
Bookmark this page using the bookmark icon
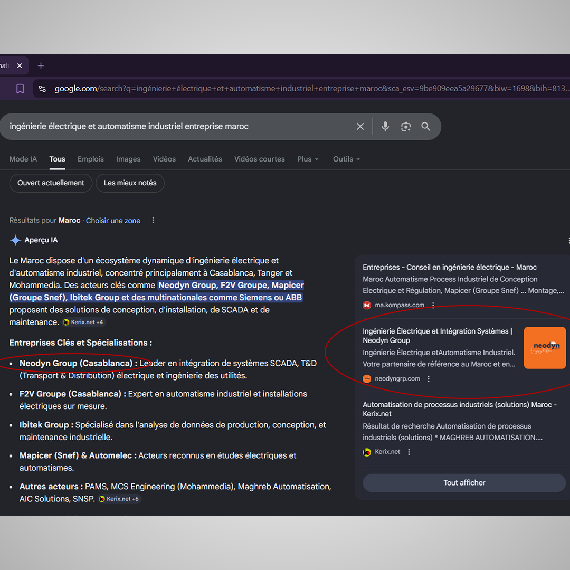[20, 89]
